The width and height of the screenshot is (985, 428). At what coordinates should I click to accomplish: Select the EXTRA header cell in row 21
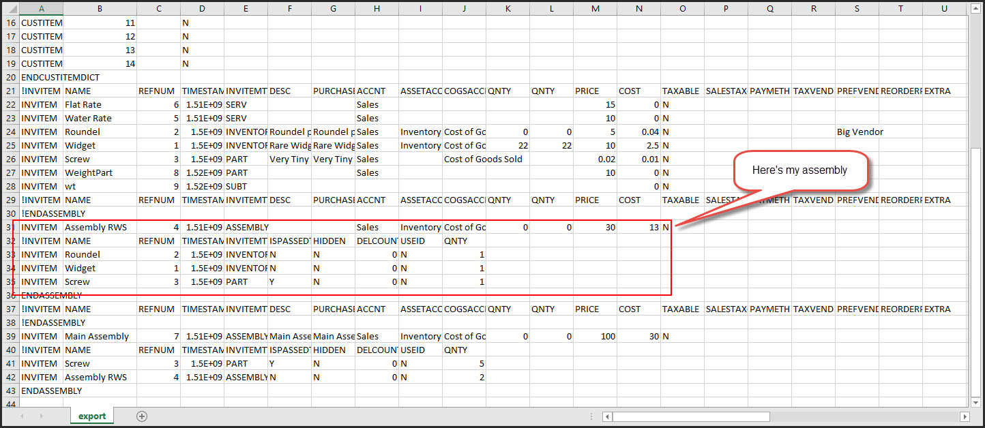[944, 91]
